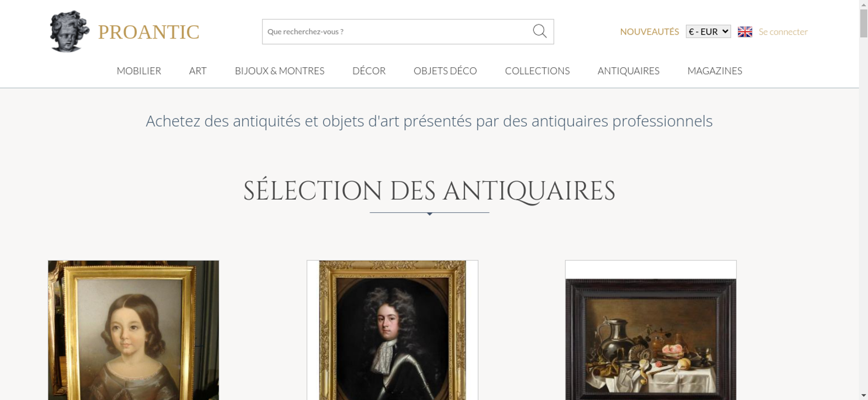The image size is (868, 400).
Task: Open the Art menu
Action: coord(198,71)
